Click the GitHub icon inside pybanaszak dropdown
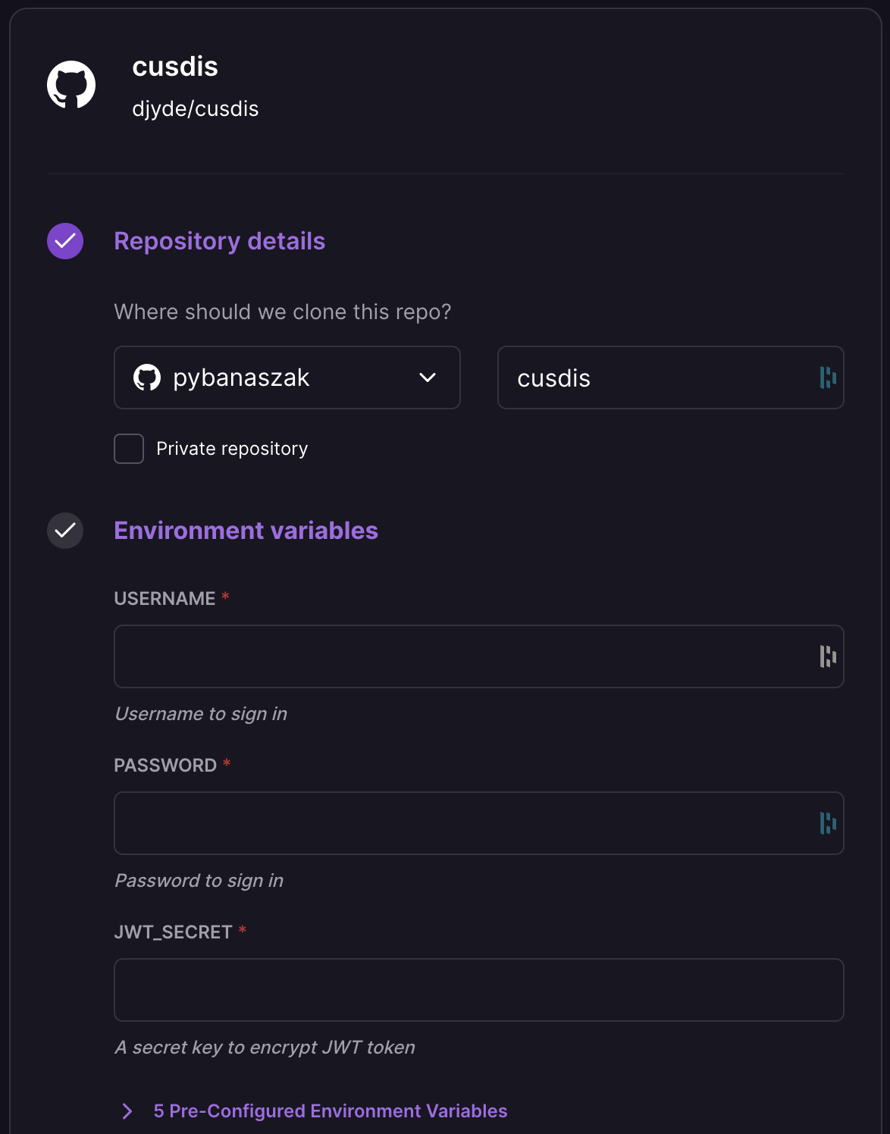The height and width of the screenshot is (1134, 890). coord(147,377)
